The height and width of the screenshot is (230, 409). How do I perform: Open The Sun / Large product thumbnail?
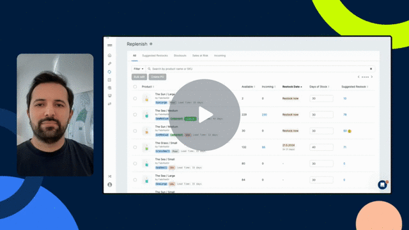(x=146, y=98)
